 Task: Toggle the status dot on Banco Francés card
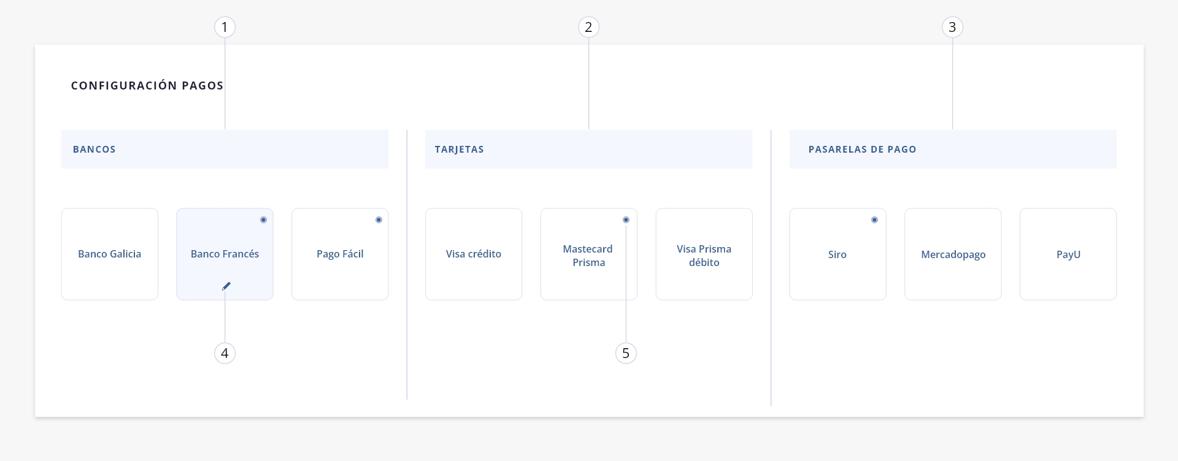tap(263, 219)
